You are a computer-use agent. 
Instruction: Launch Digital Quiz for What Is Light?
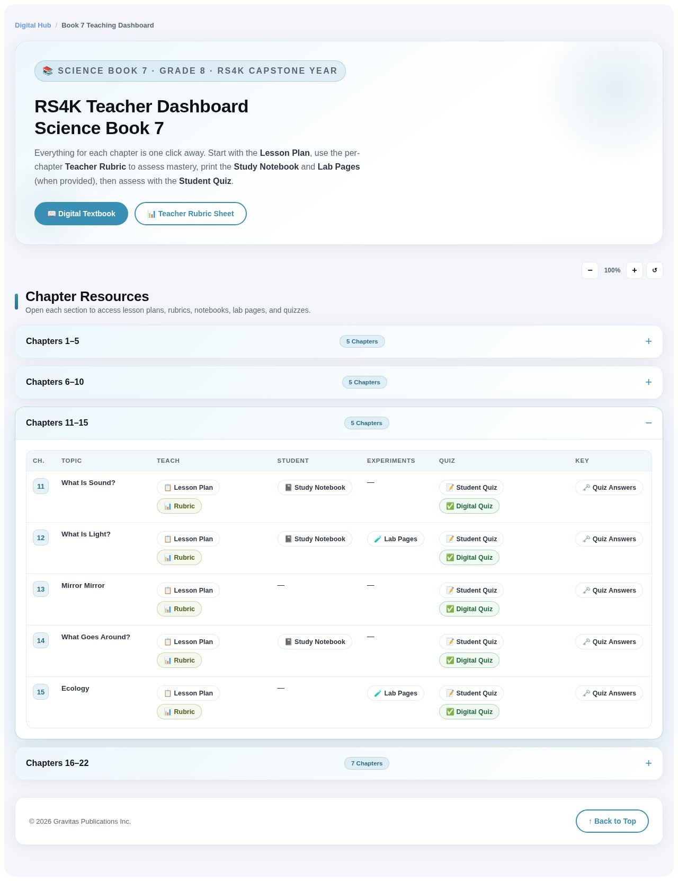point(469,558)
